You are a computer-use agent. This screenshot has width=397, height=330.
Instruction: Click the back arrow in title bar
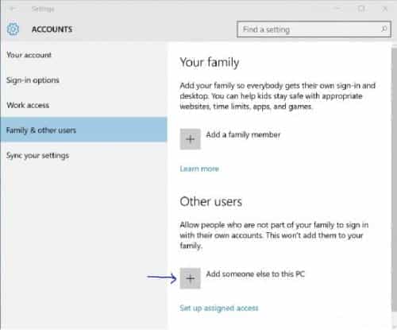[13, 9]
